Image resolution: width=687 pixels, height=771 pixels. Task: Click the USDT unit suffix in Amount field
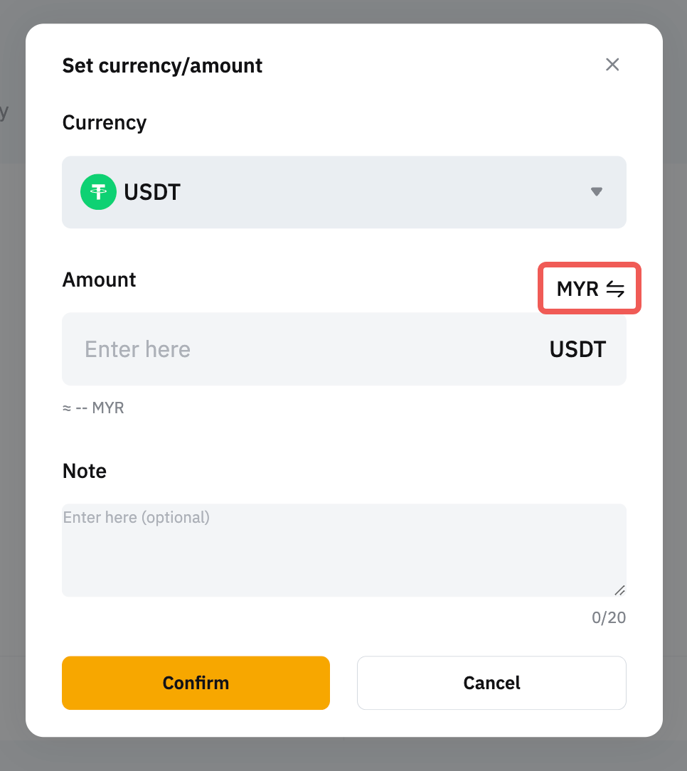click(x=577, y=349)
